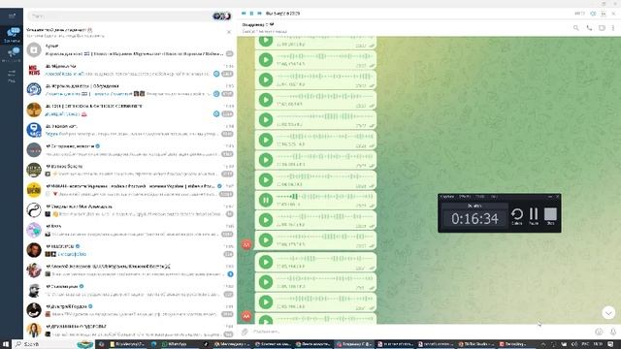Click the playing track title in player bar
The width and height of the screenshot is (621, 349).
point(282,14)
